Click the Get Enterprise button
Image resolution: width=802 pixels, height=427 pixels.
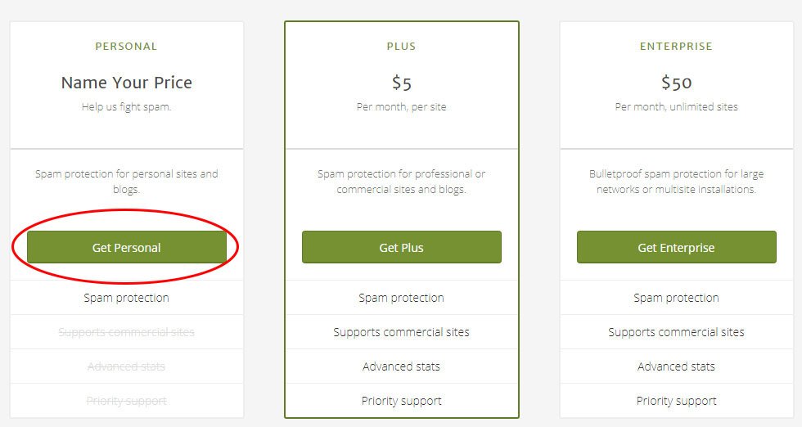pyautogui.click(x=676, y=247)
